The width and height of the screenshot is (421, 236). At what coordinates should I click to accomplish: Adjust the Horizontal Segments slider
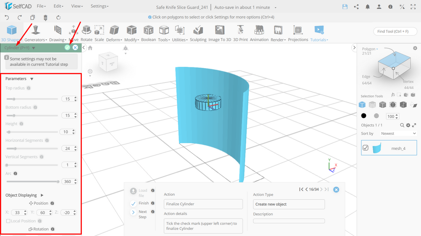point(32,149)
